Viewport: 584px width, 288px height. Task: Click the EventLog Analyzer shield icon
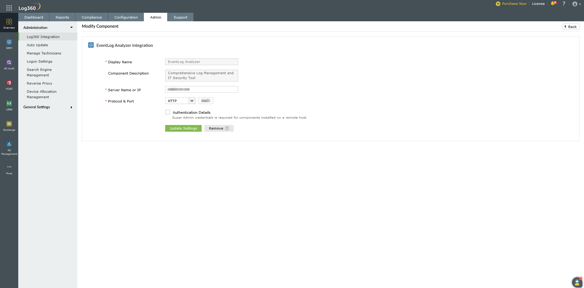(x=91, y=45)
